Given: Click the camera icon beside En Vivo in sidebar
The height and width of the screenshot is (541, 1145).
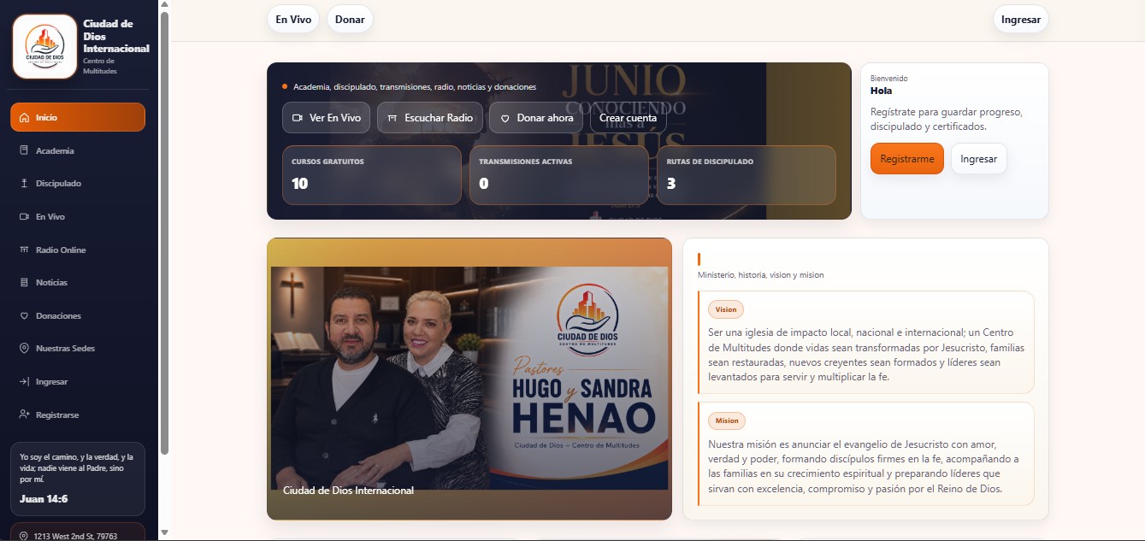Looking at the screenshot, I should 24,216.
